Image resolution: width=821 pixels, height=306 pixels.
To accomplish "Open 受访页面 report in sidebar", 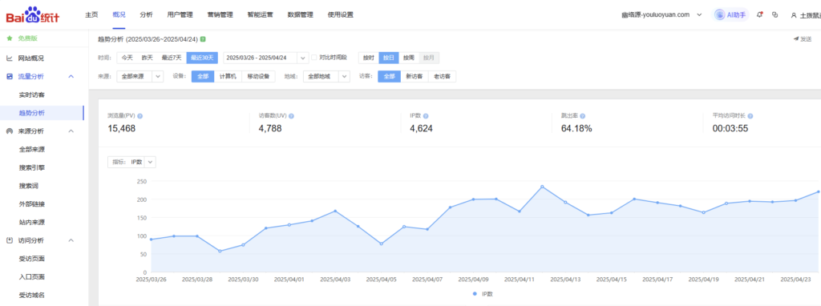I will pos(32,259).
